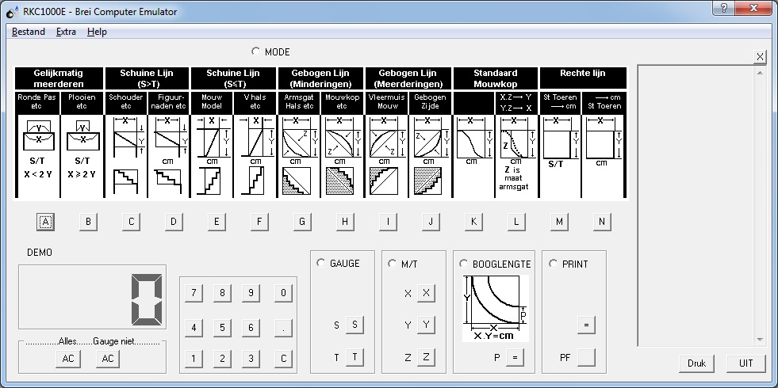This screenshot has width=778, height=388.
Task: Enable the PRINT radio option
Action: 554,264
